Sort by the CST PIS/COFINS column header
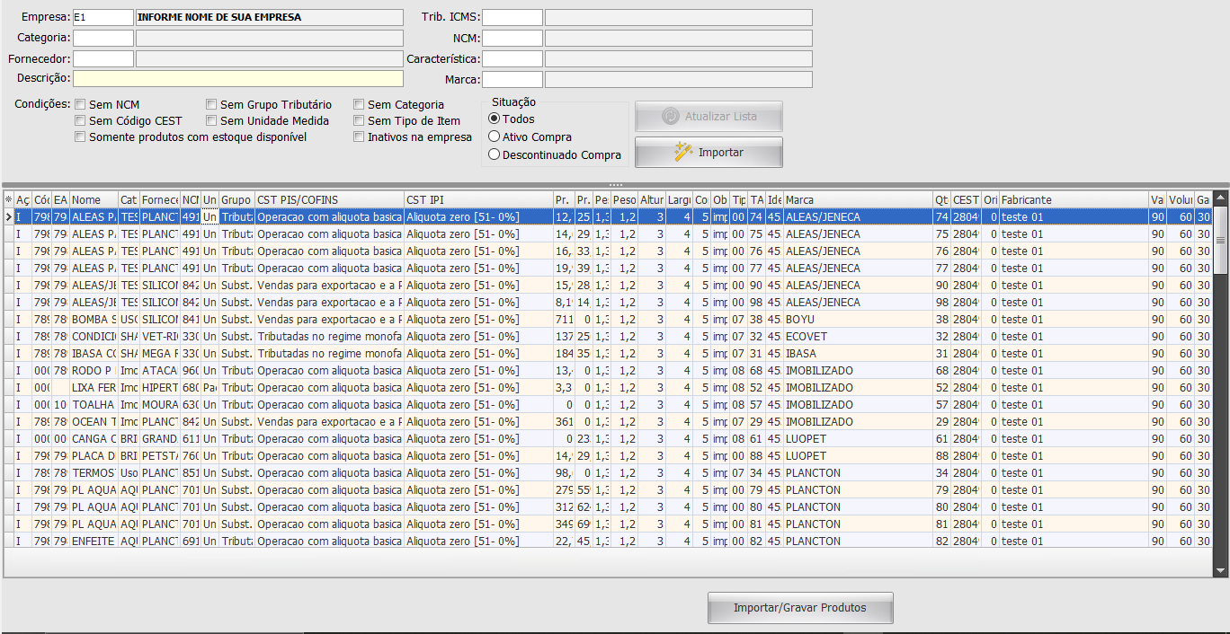 coord(328,199)
